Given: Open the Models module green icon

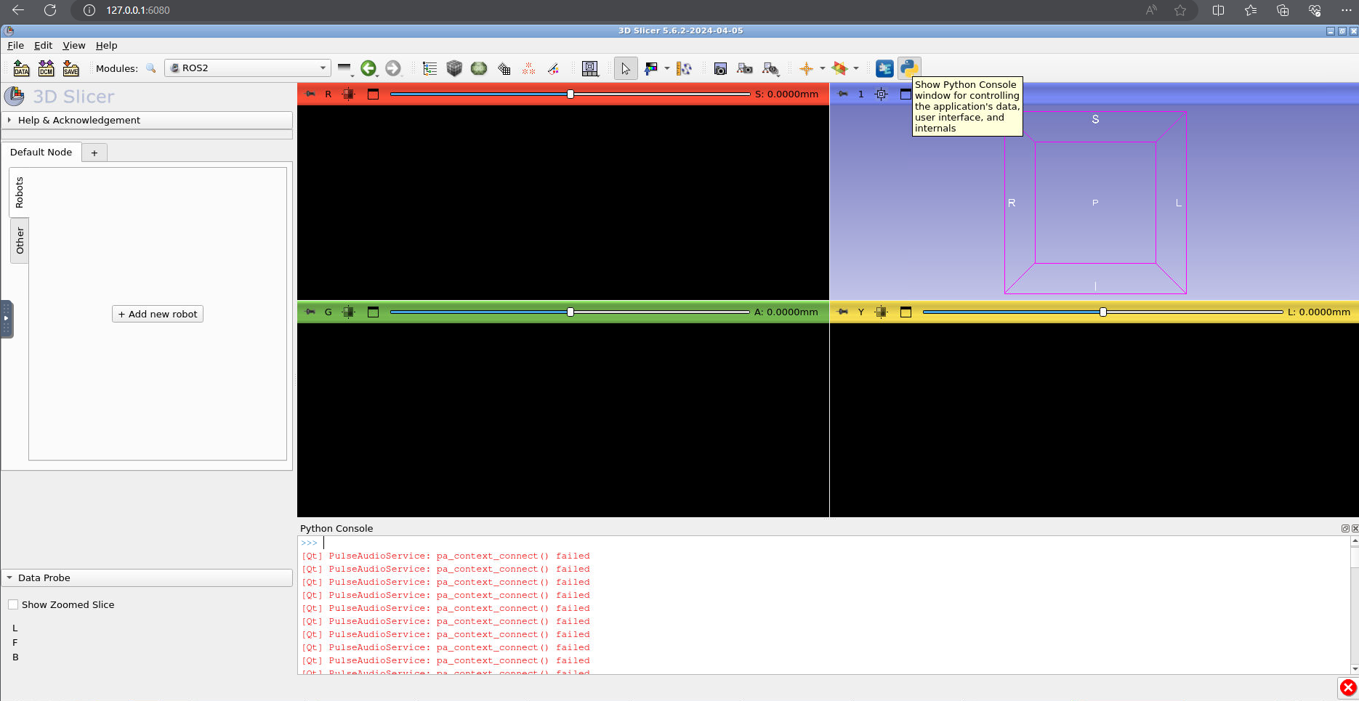Looking at the screenshot, I should point(479,68).
